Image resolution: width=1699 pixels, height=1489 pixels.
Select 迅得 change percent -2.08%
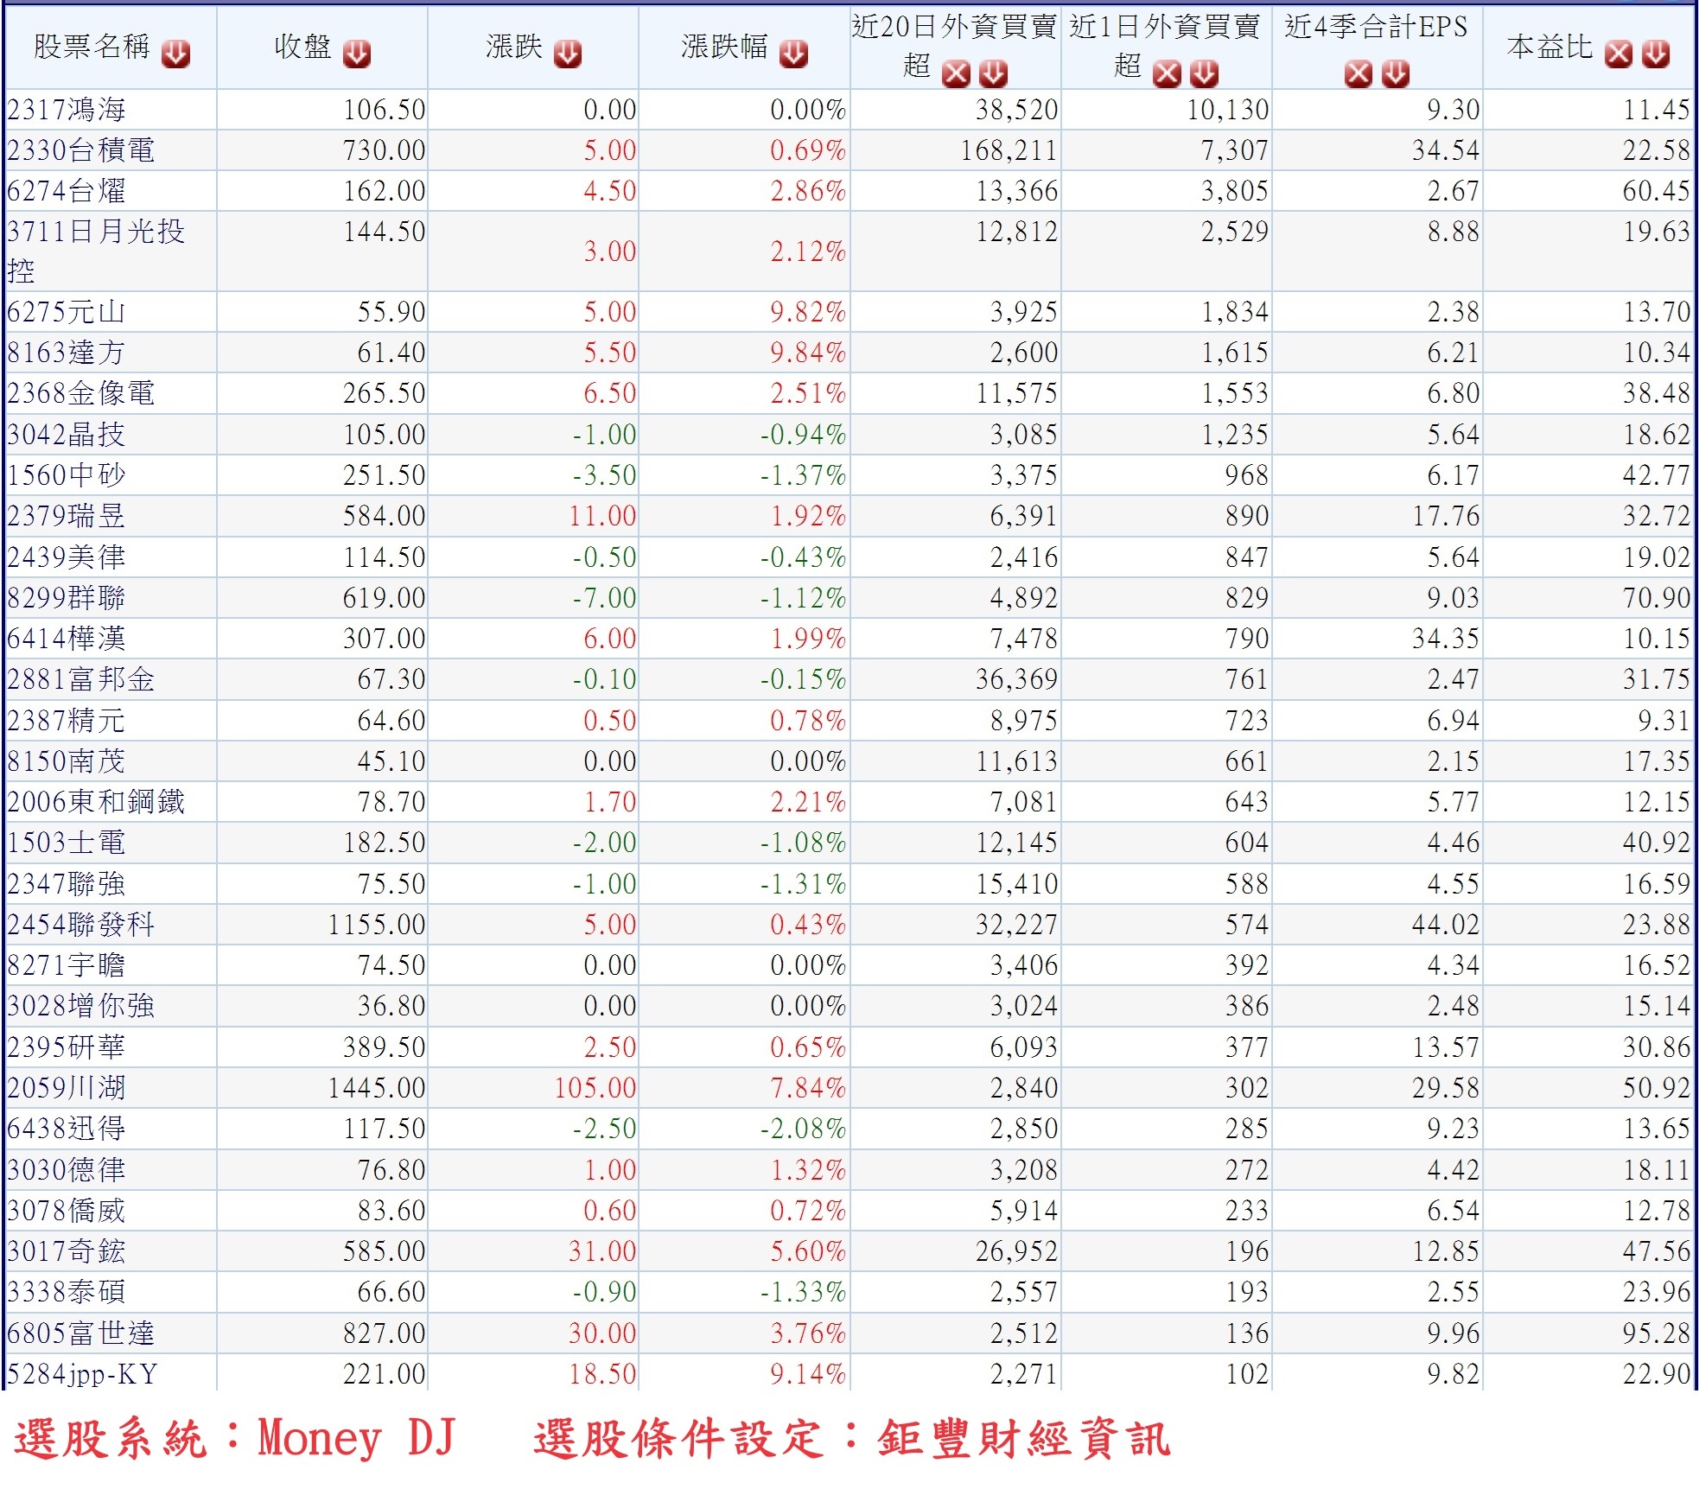click(802, 1129)
